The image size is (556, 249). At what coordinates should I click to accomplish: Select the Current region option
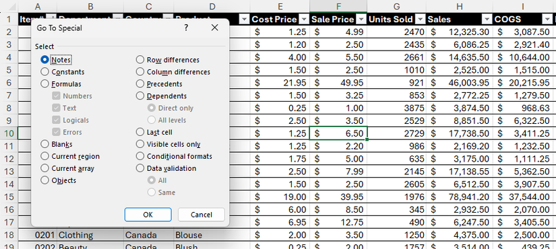44,156
